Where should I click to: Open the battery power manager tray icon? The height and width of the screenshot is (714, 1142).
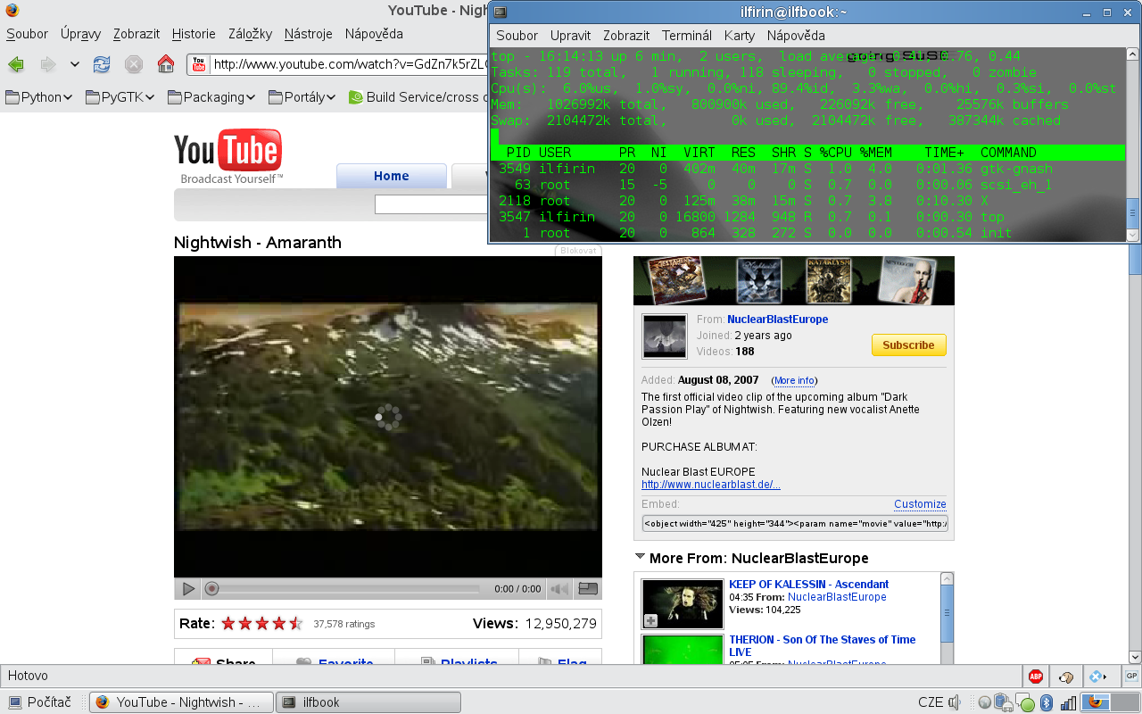click(1004, 702)
